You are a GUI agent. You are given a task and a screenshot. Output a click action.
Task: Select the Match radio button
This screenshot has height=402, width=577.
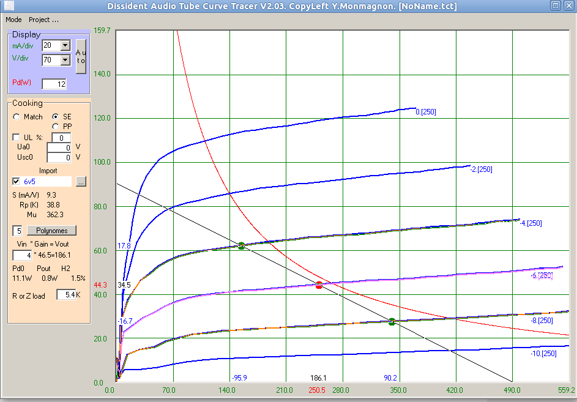[x=16, y=117]
